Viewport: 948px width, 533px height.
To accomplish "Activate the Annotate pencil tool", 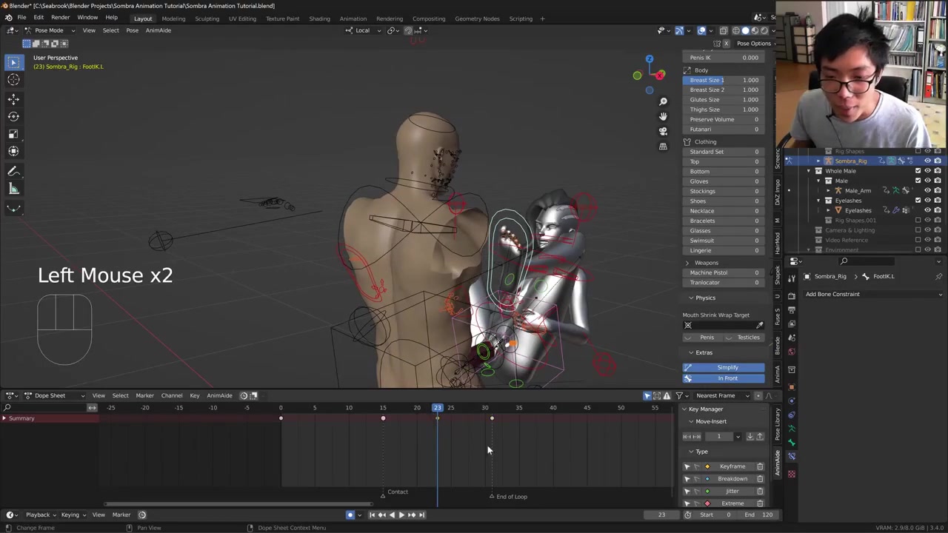I will pos(13,171).
